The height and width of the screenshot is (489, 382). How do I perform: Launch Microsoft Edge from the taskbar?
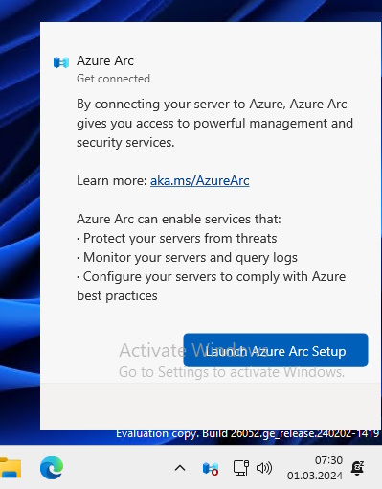52,468
